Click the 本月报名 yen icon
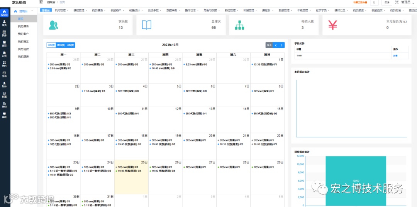The width and height of the screenshot is (417, 207). coord(333,25)
